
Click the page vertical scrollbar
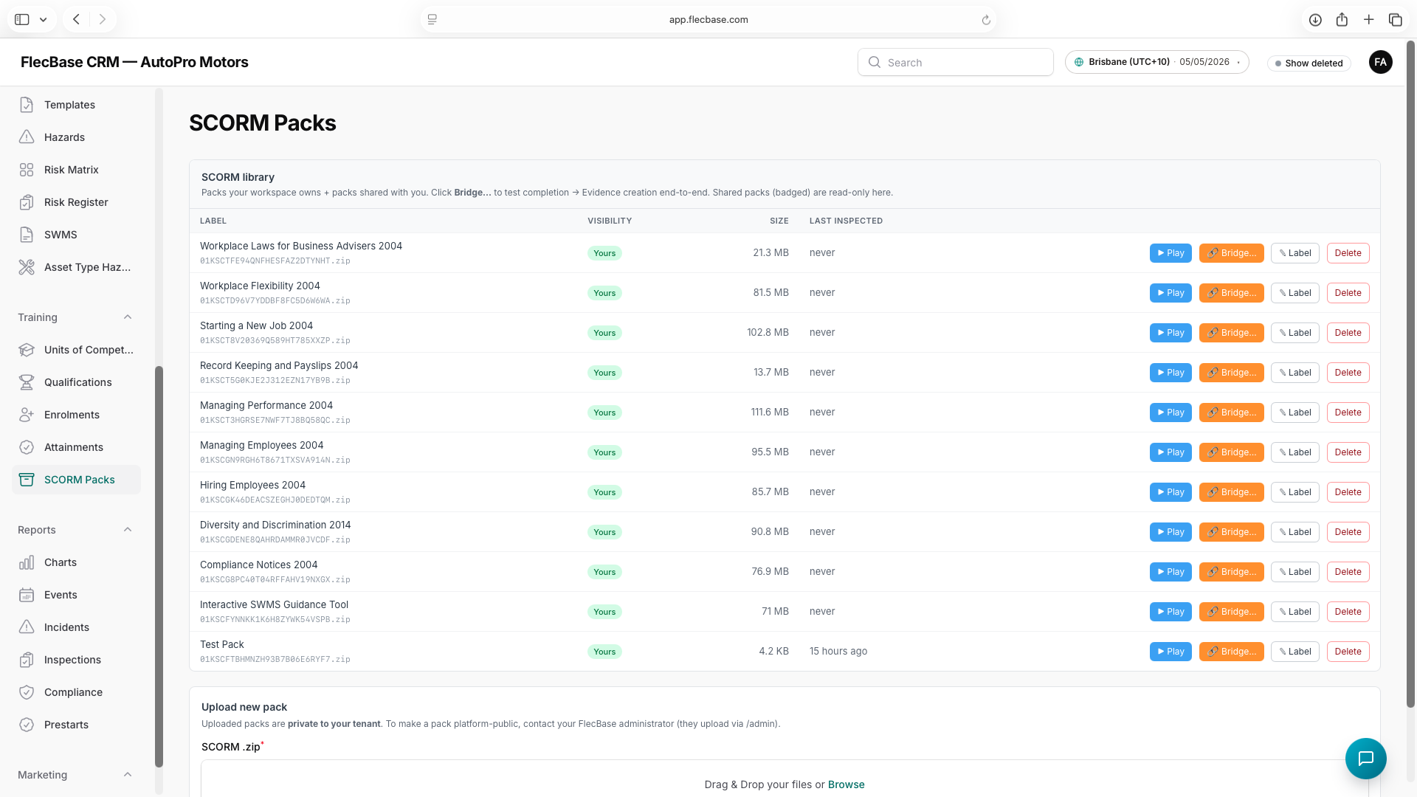click(x=1410, y=374)
